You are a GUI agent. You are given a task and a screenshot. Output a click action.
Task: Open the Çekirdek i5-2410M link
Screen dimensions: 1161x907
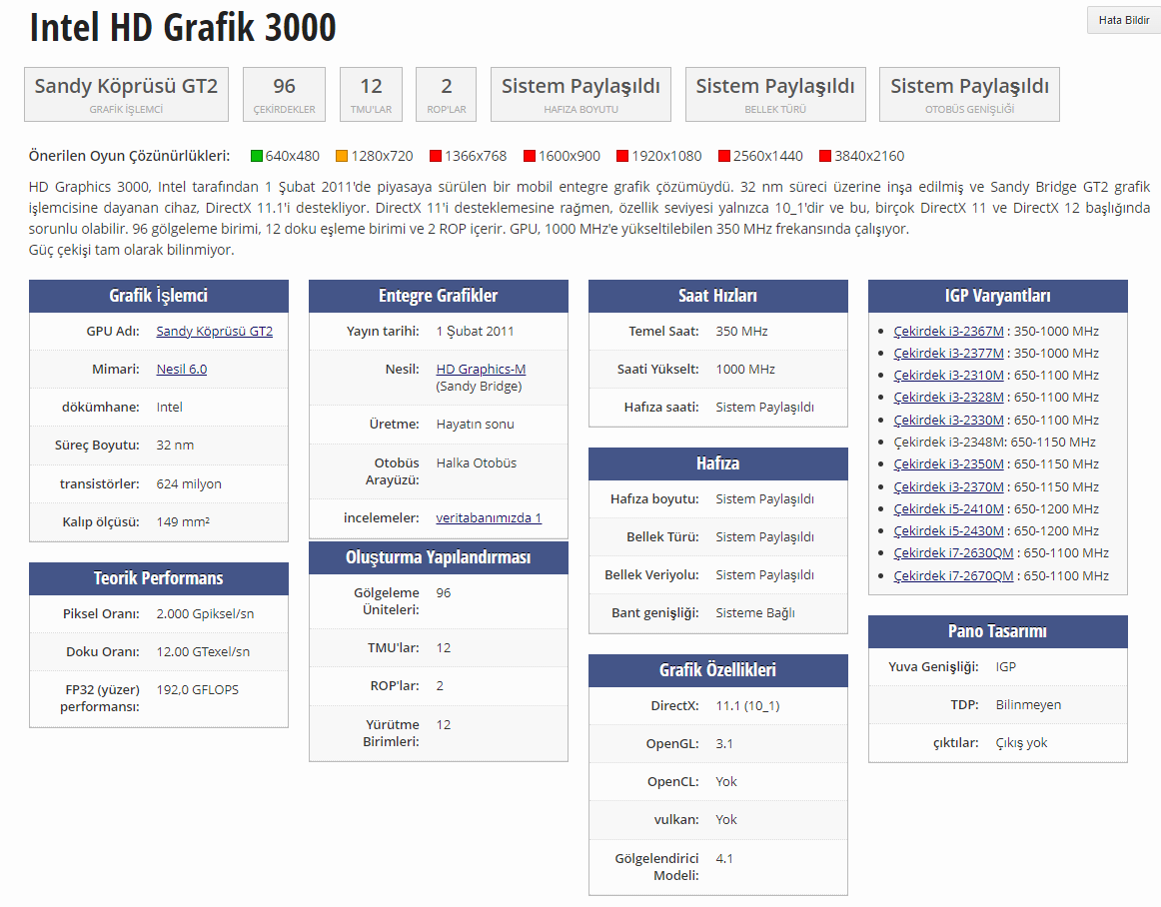click(x=948, y=508)
